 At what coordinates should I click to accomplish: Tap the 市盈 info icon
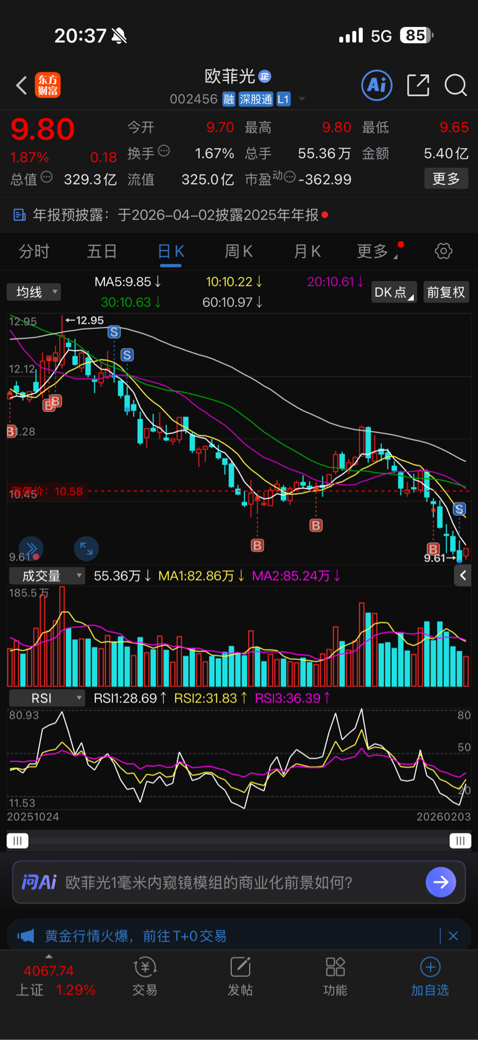289,178
